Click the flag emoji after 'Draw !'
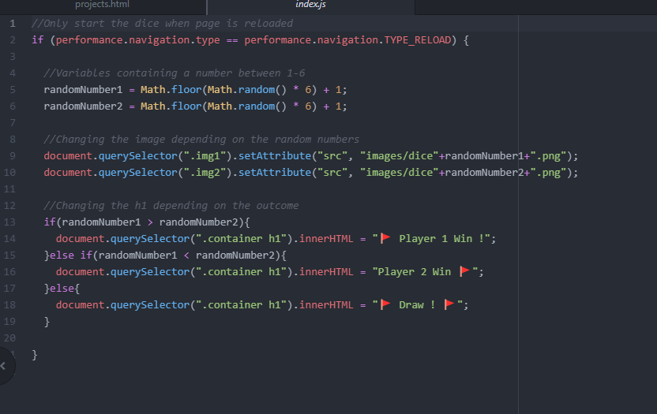 (449, 304)
